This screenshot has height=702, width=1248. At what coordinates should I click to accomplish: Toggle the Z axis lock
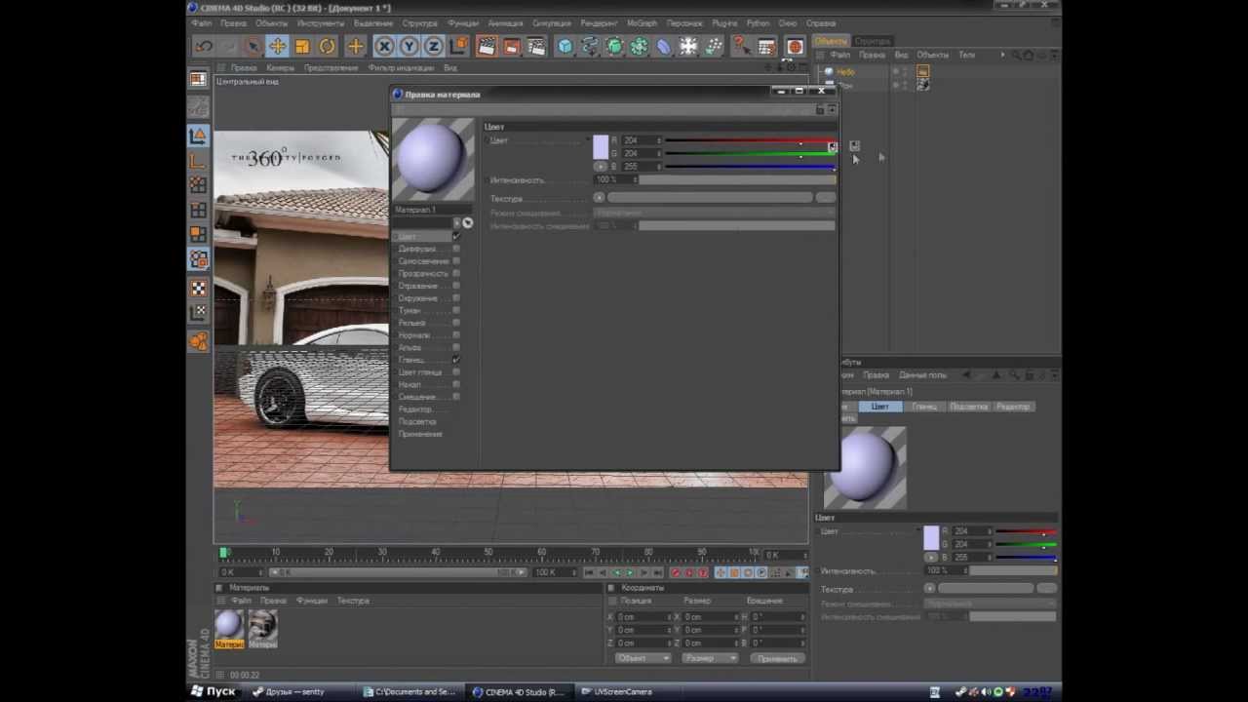434,46
